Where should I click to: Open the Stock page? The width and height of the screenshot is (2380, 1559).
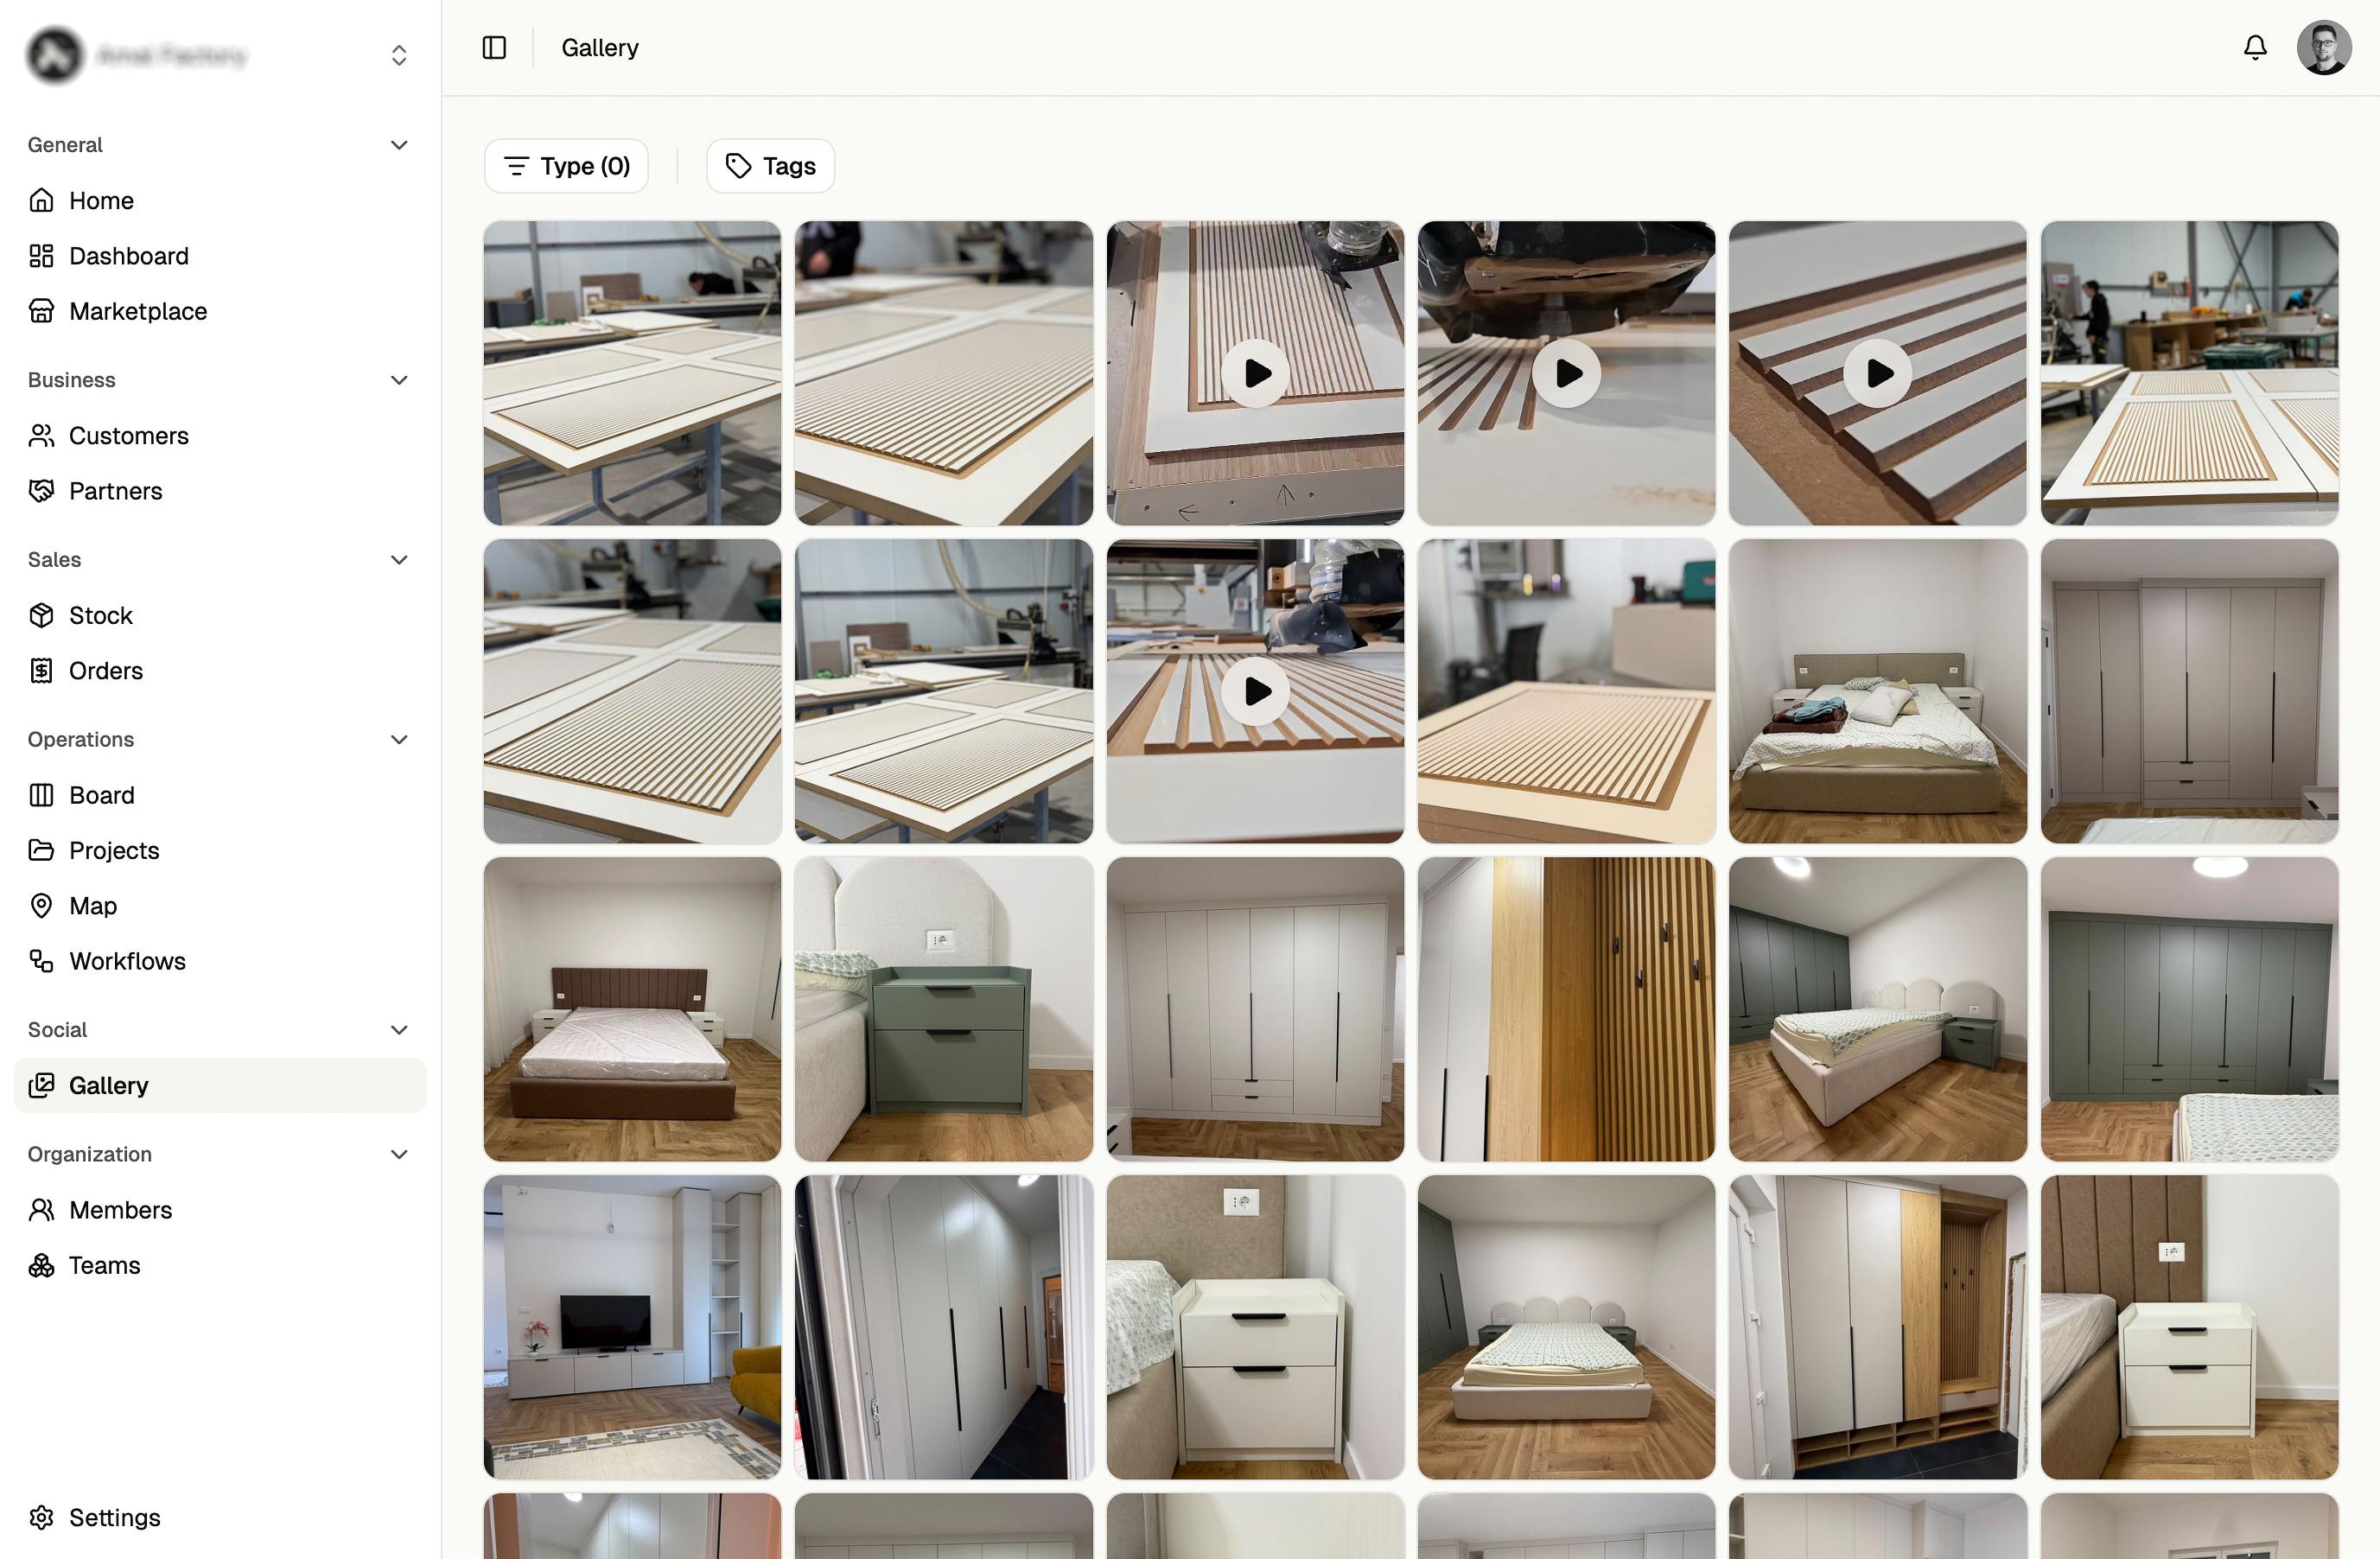pos(220,616)
